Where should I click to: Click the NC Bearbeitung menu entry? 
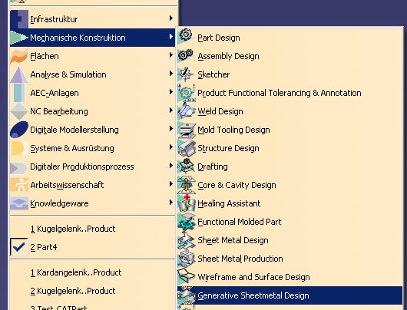point(92,111)
